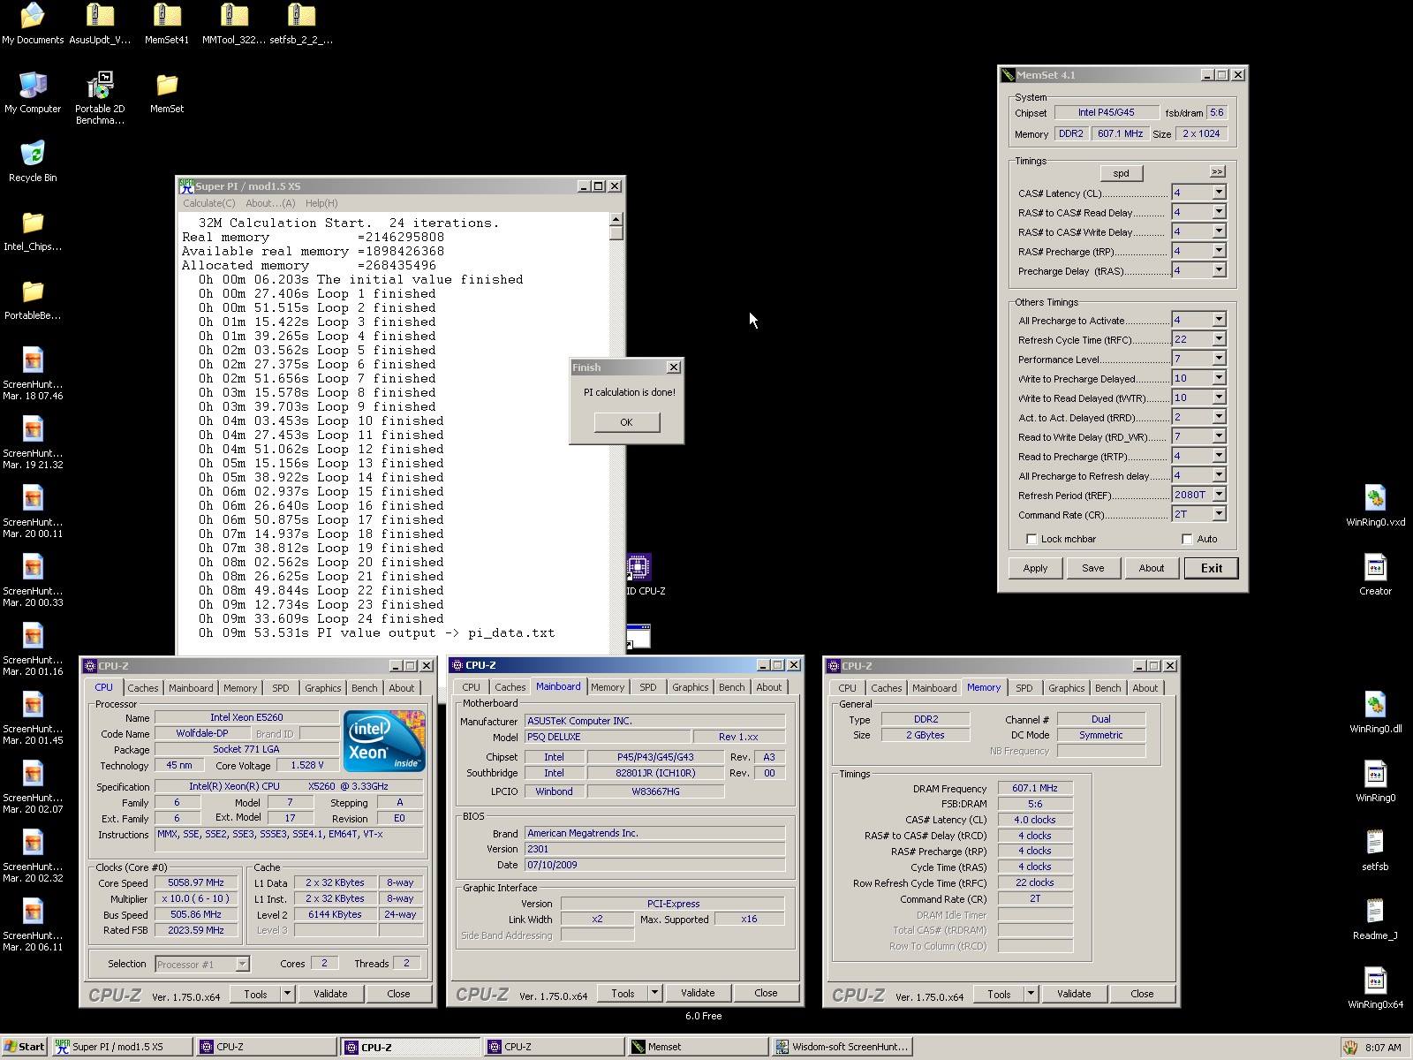The image size is (1413, 1060).
Task: Expand Refresh Cycle Time (tRFC) dropdown
Action: (1219, 339)
